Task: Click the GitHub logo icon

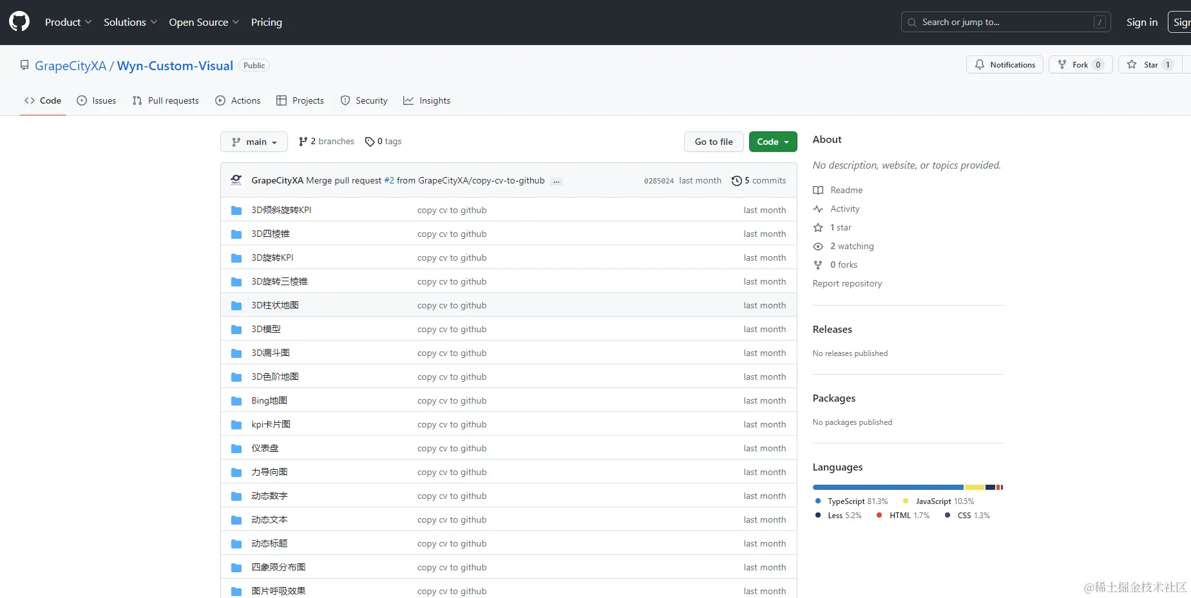Action: (19, 22)
